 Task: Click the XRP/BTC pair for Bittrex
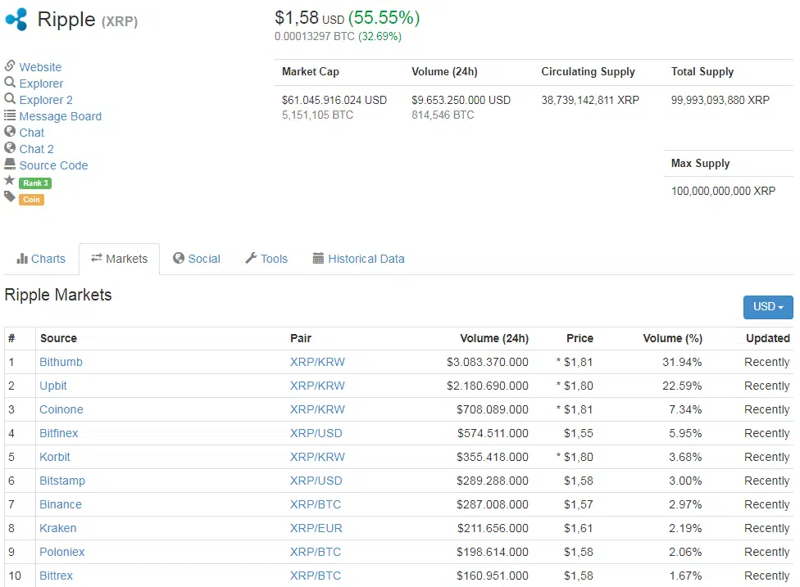(x=316, y=576)
